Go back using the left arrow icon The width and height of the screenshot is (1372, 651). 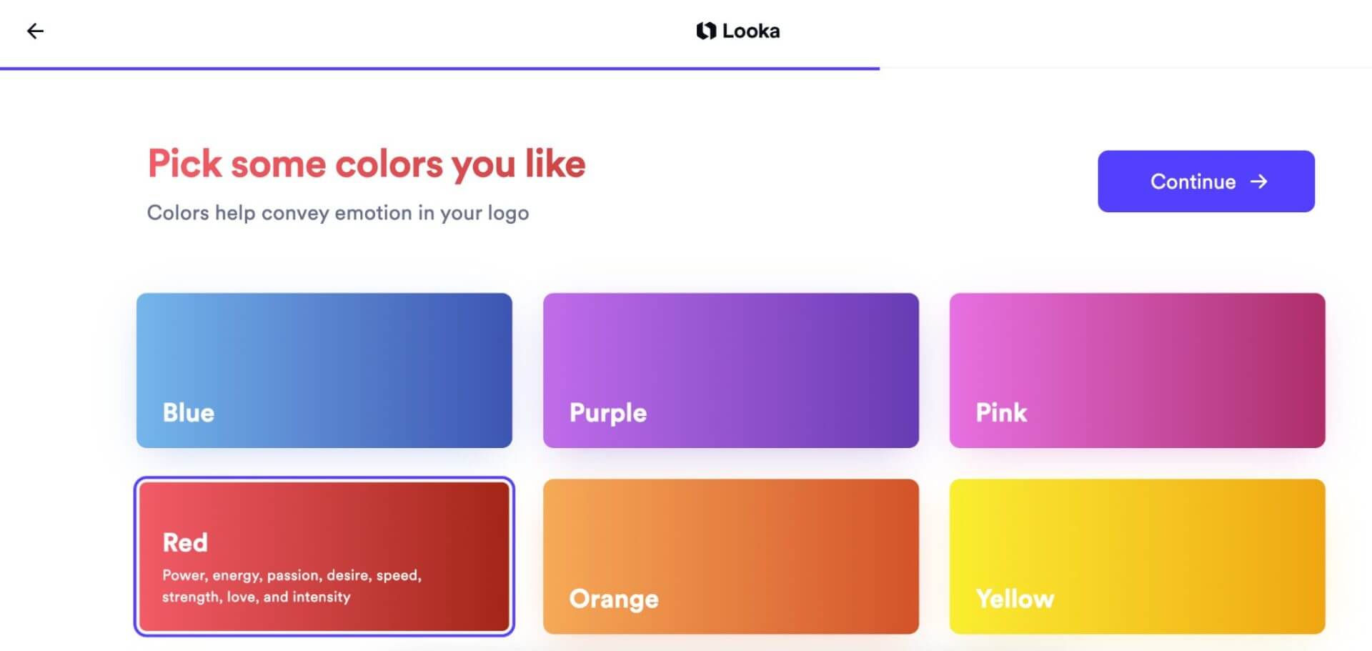pos(35,31)
